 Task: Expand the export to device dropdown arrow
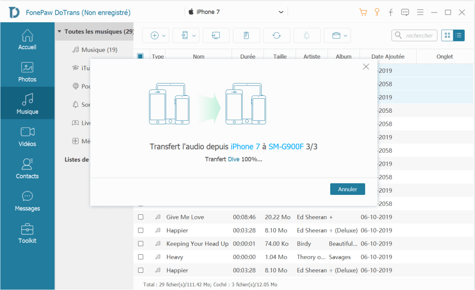[194, 36]
